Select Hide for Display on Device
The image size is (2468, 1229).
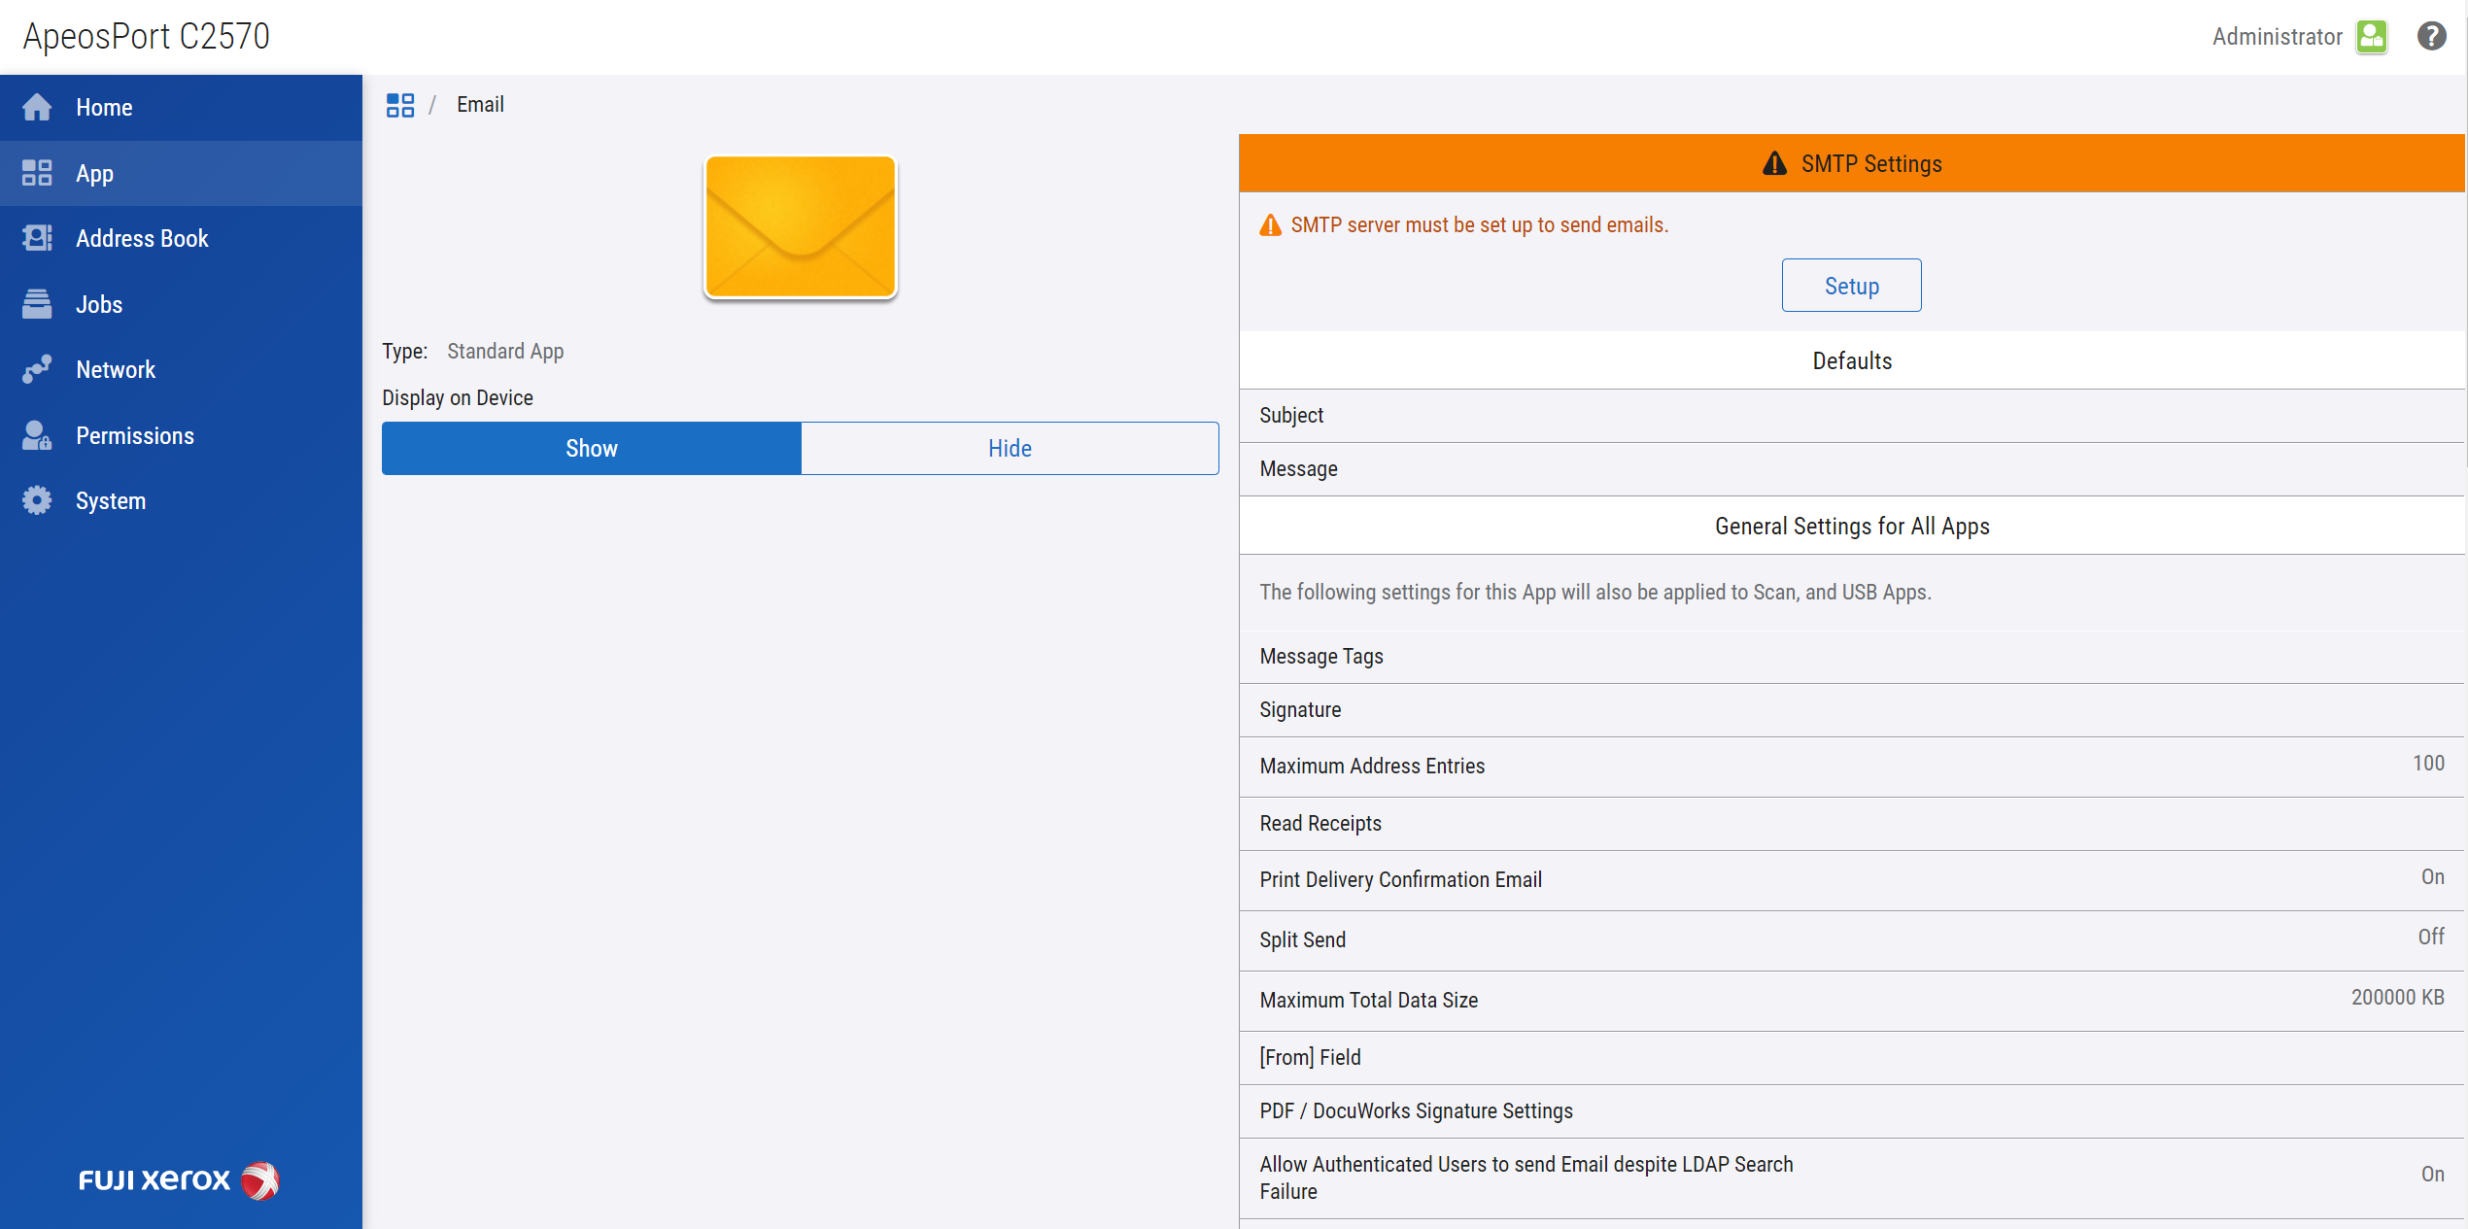[x=1010, y=448]
